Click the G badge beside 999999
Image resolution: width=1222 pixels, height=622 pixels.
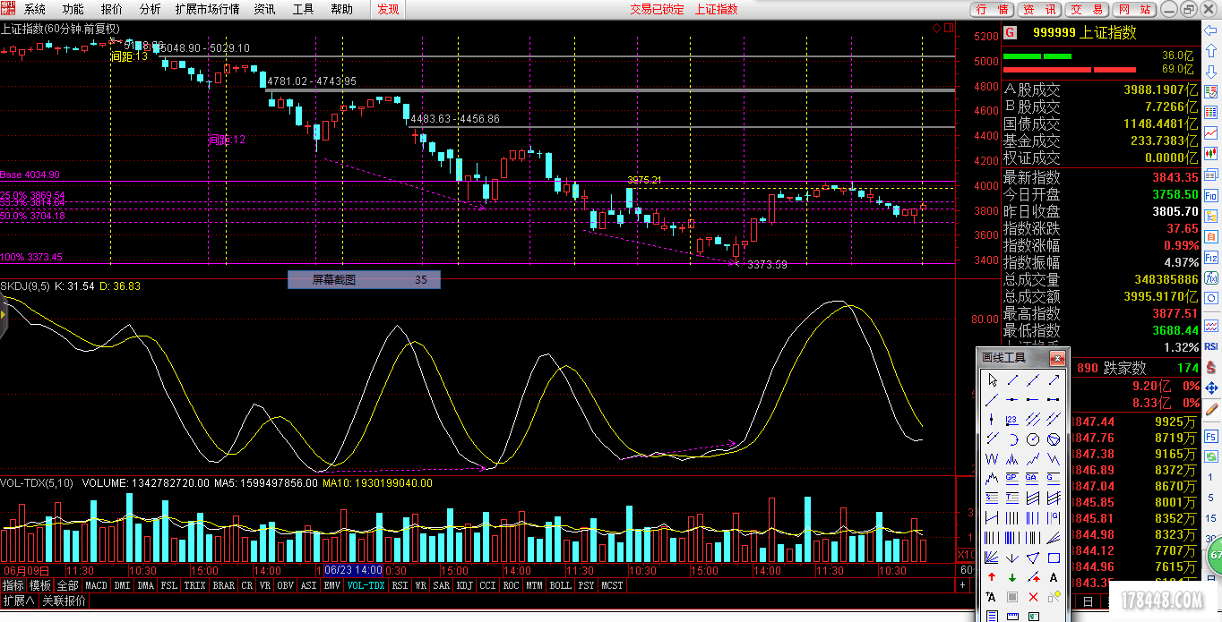click(1010, 32)
